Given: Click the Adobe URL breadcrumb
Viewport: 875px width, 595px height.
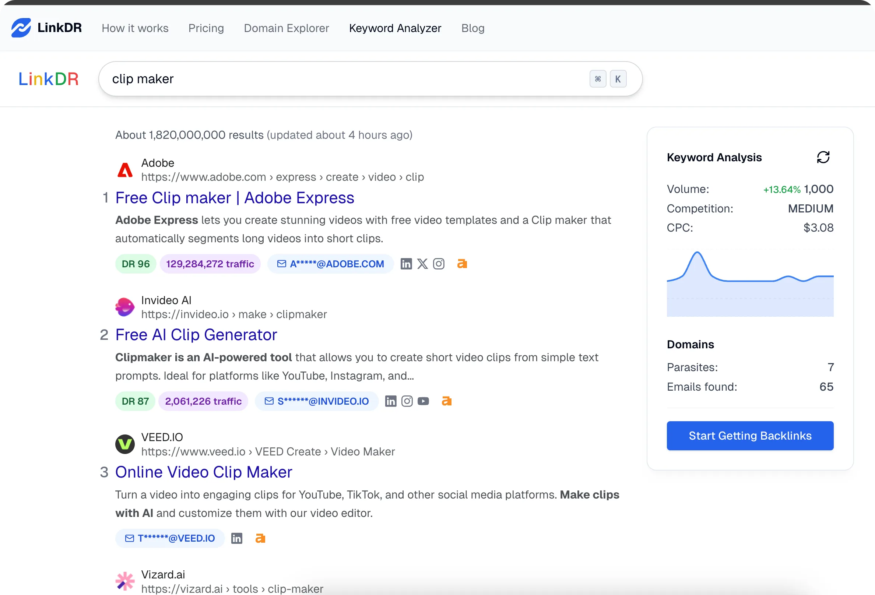Looking at the screenshot, I should 282,177.
